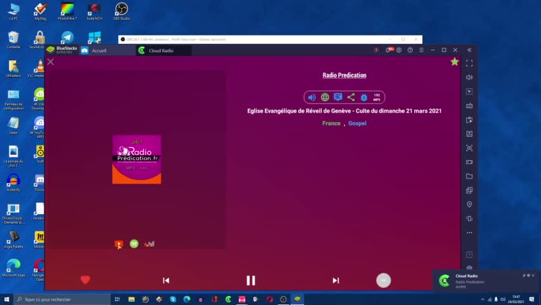Pause the radio playback
Screen dimensions: 541x305
(x=251, y=280)
